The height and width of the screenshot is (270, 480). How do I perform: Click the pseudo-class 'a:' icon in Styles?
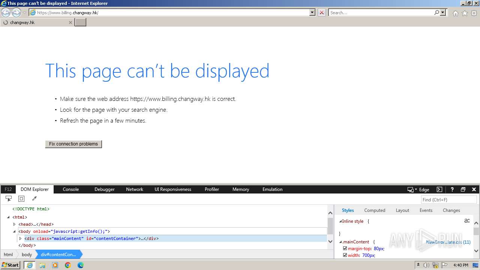pyautogui.click(x=467, y=221)
